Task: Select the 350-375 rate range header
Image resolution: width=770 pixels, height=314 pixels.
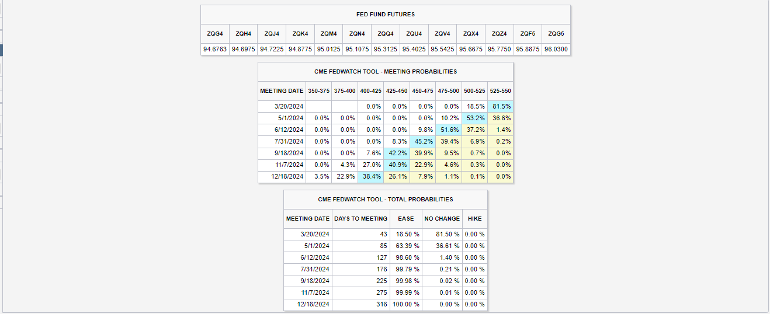Action: [319, 91]
